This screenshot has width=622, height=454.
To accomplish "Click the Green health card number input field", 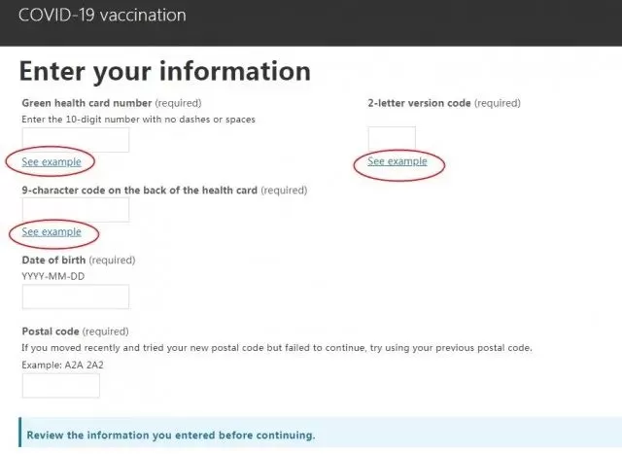I will pos(76,140).
